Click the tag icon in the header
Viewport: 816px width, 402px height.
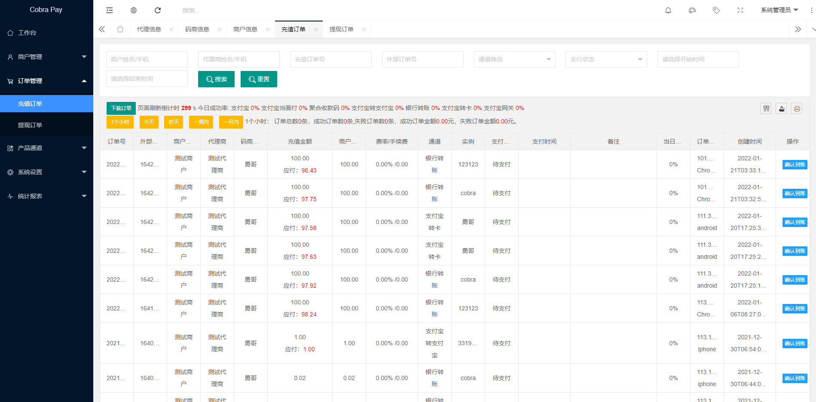(x=716, y=10)
